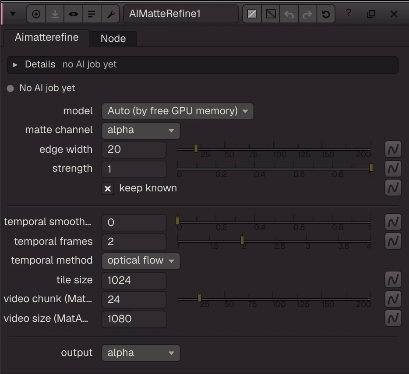Open the model dropdown
This screenshot has height=374, width=409.
click(x=178, y=111)
